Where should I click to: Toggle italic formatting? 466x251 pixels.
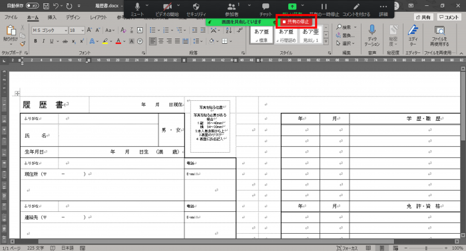pyautogui.click(x=43, y=41)
